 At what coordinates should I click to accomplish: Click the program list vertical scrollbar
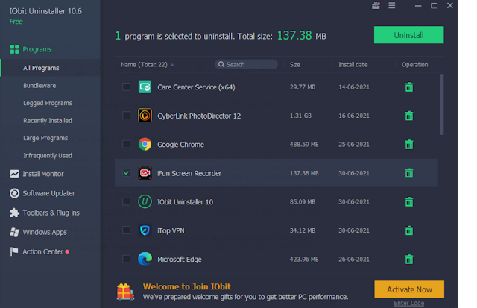(442, 104)
